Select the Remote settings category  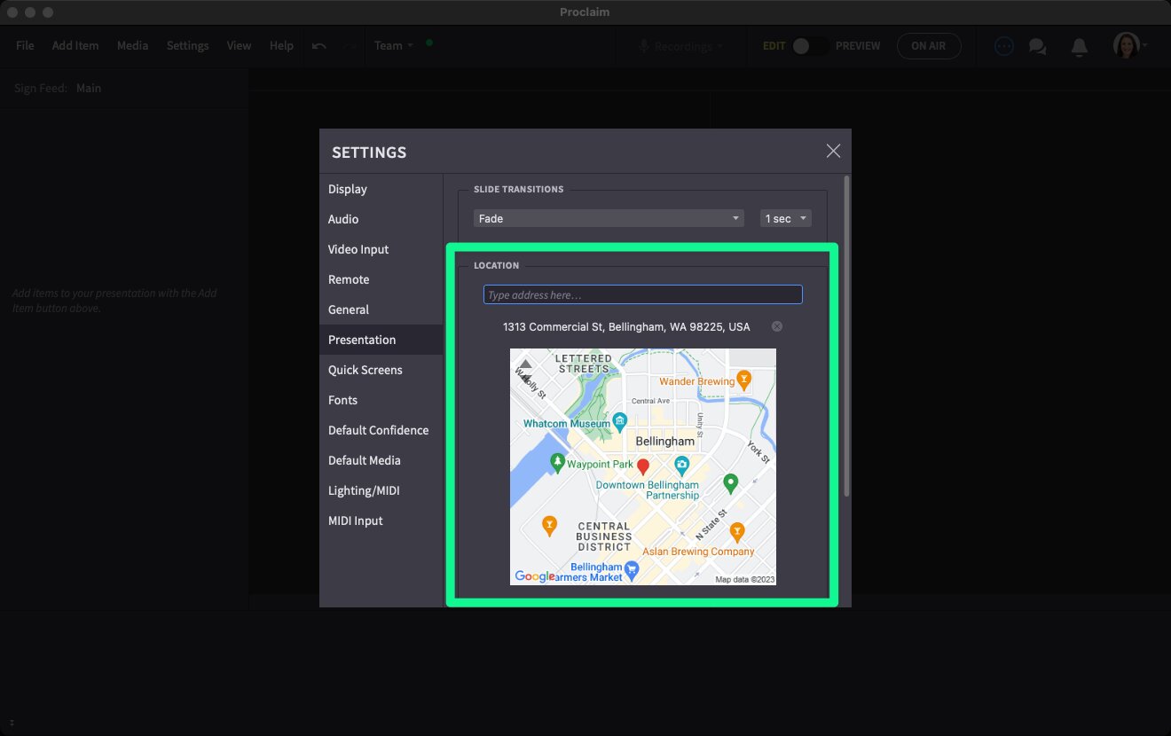pyautogui.click(x=381, y=279)
